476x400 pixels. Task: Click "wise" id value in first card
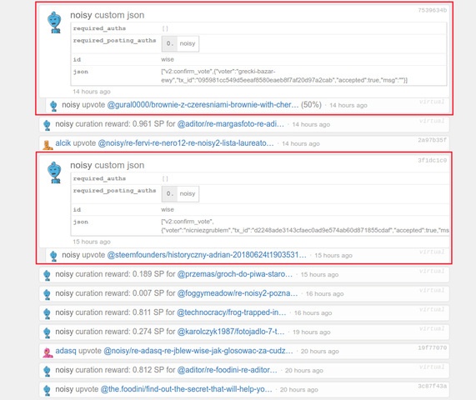[168, 59]
